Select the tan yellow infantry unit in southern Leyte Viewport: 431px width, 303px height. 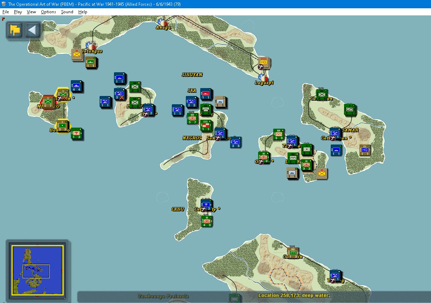coord(322,174)
